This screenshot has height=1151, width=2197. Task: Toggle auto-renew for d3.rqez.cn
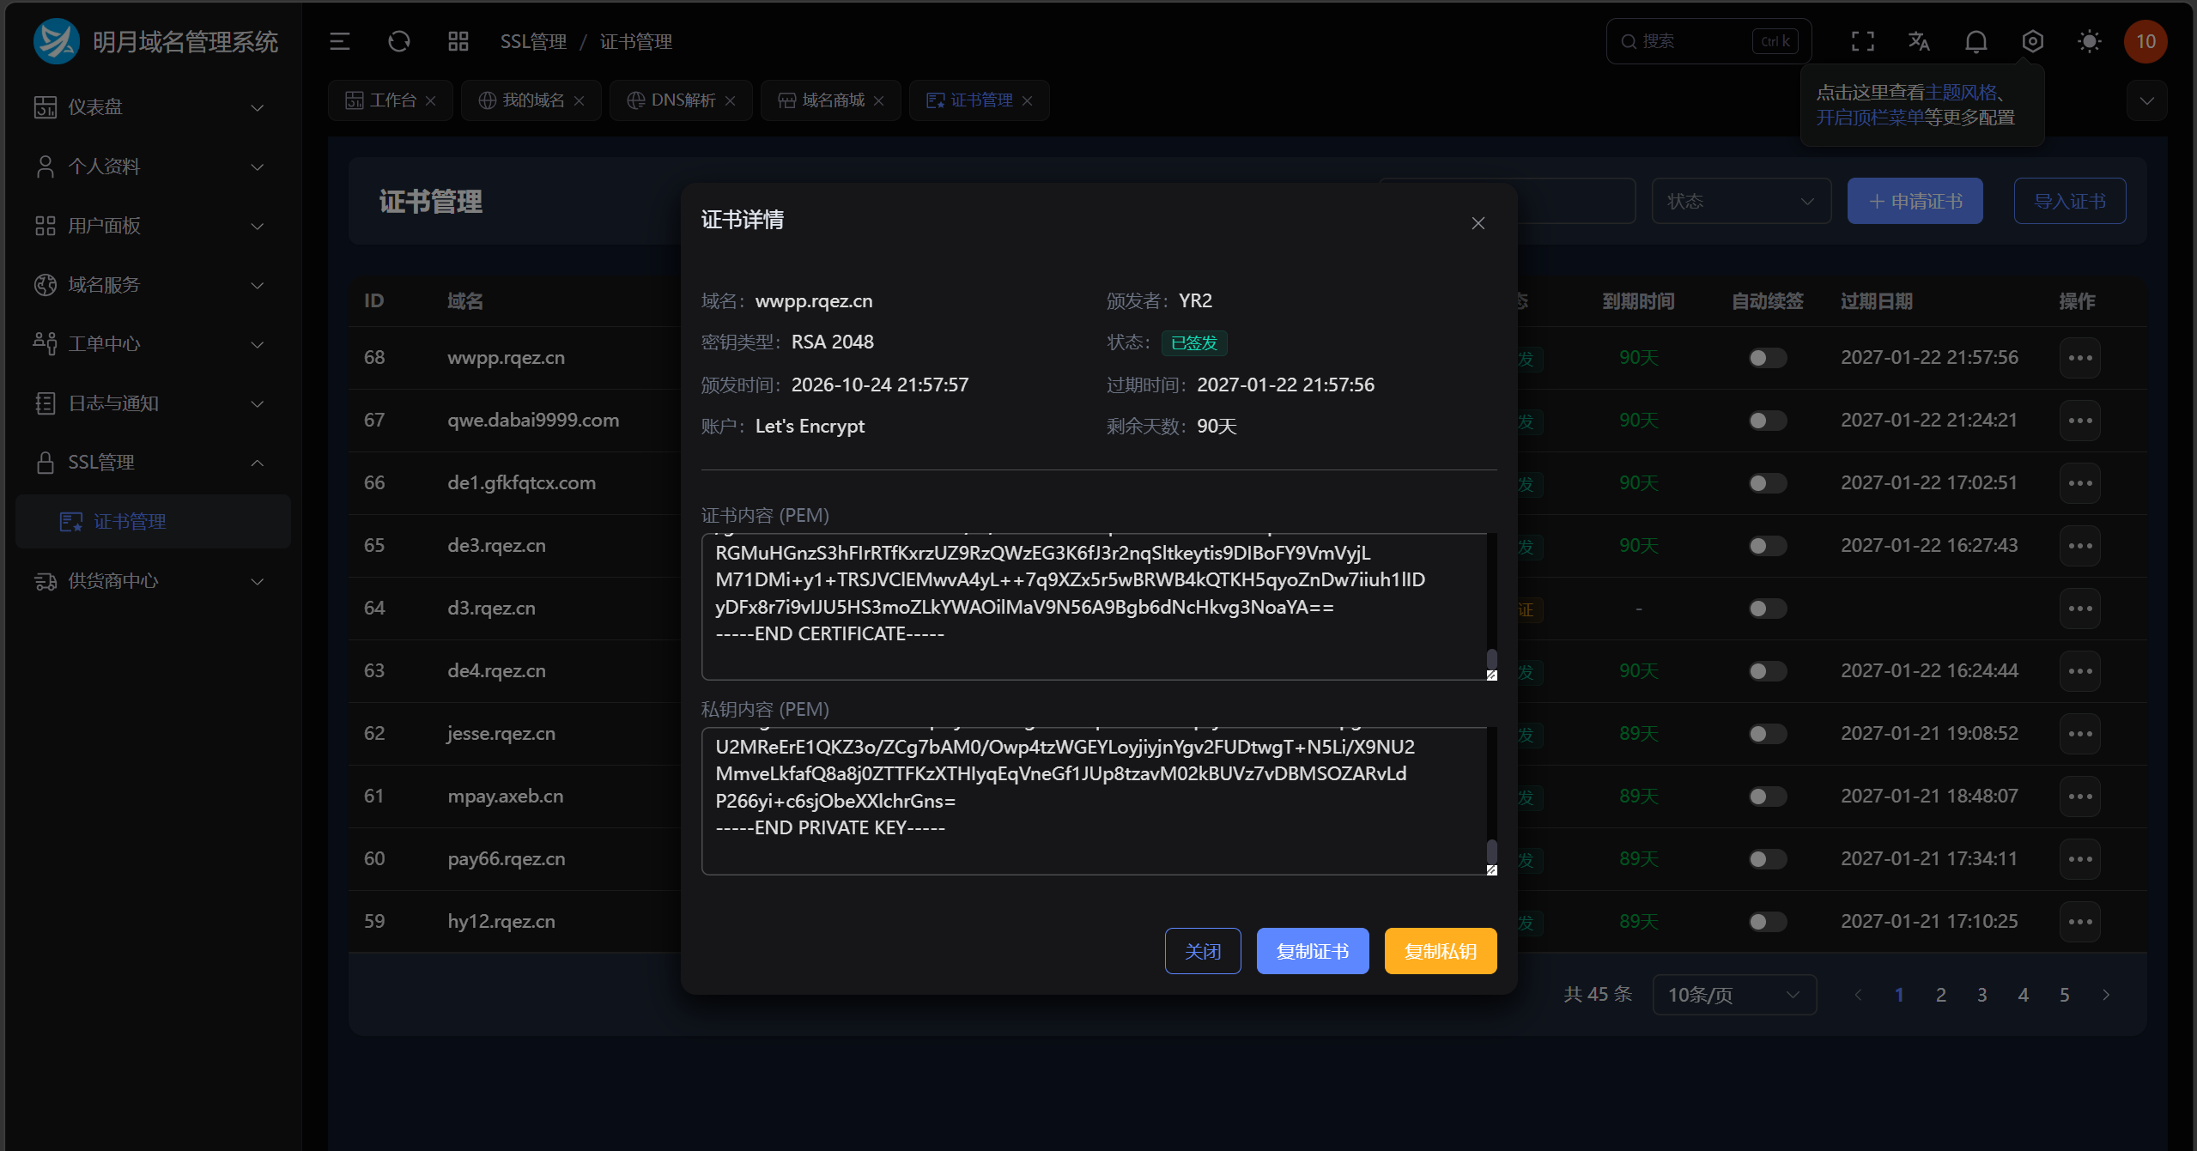(x=1768, y=609)
